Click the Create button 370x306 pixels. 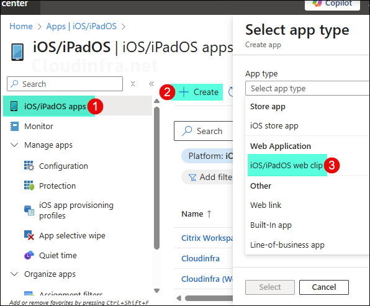(197, 92)
